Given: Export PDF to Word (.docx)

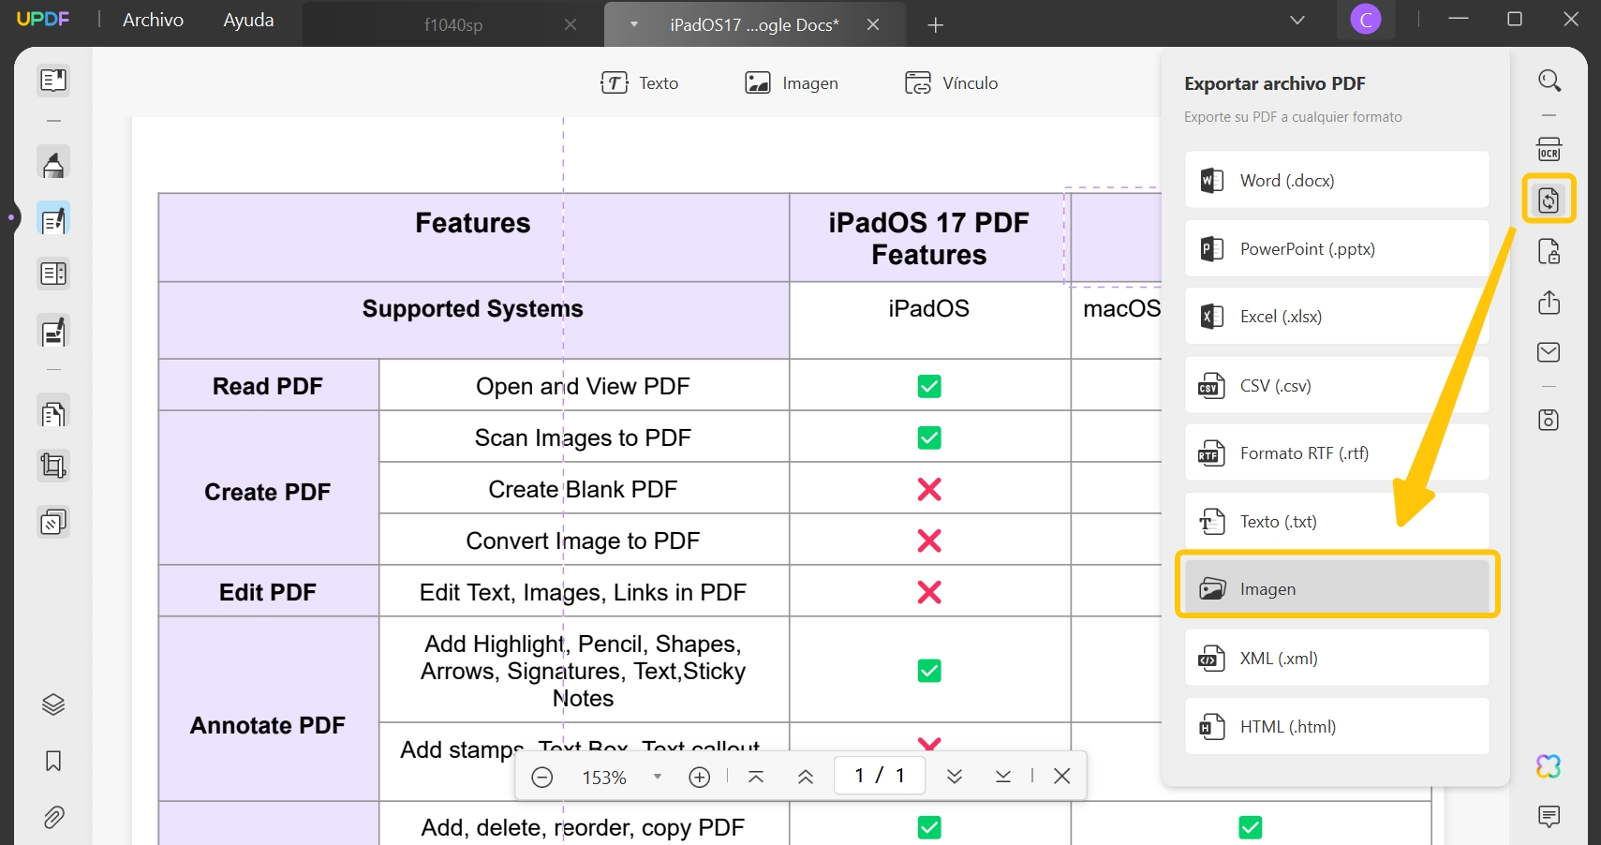Looking at the screenshot, I should [1337, 180].
